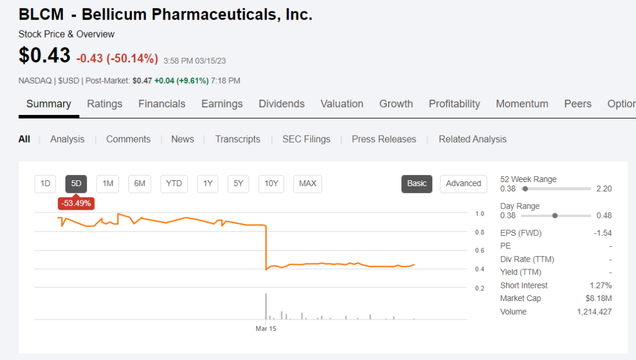Open Press Releases filter
Viewport: 636px width, 360px height.
384,139
